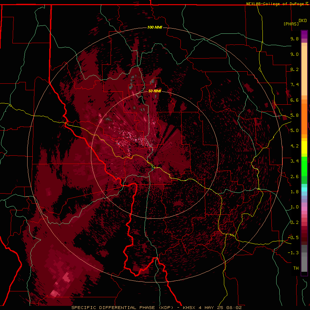Click the 9.8 value on color scale
This screenshot has width=310, height=310.
(294, 39)
